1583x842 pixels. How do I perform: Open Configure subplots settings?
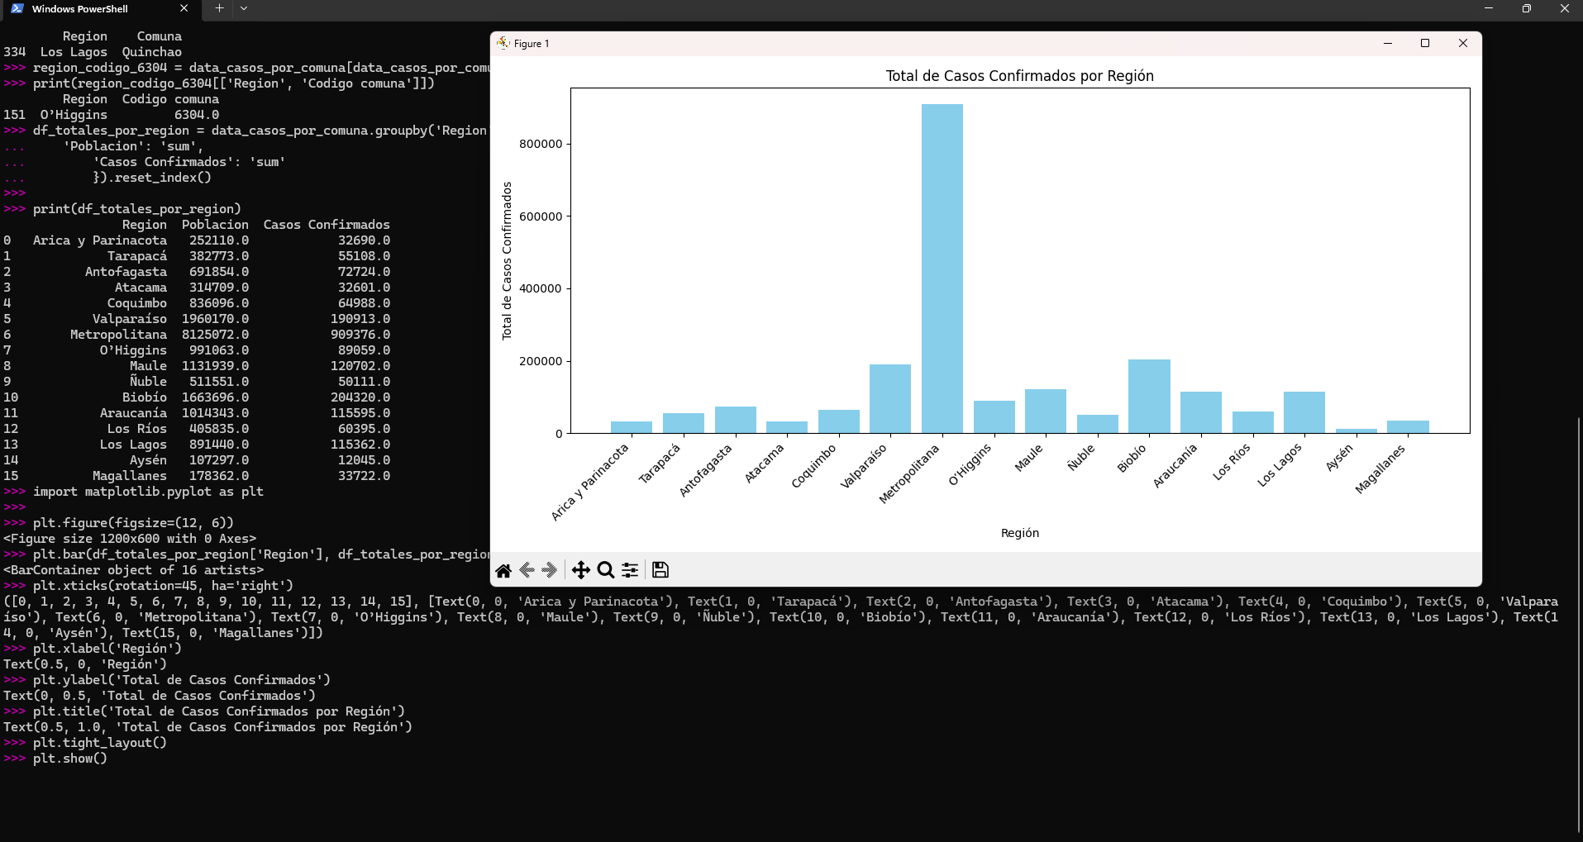[x=630, y=570]
